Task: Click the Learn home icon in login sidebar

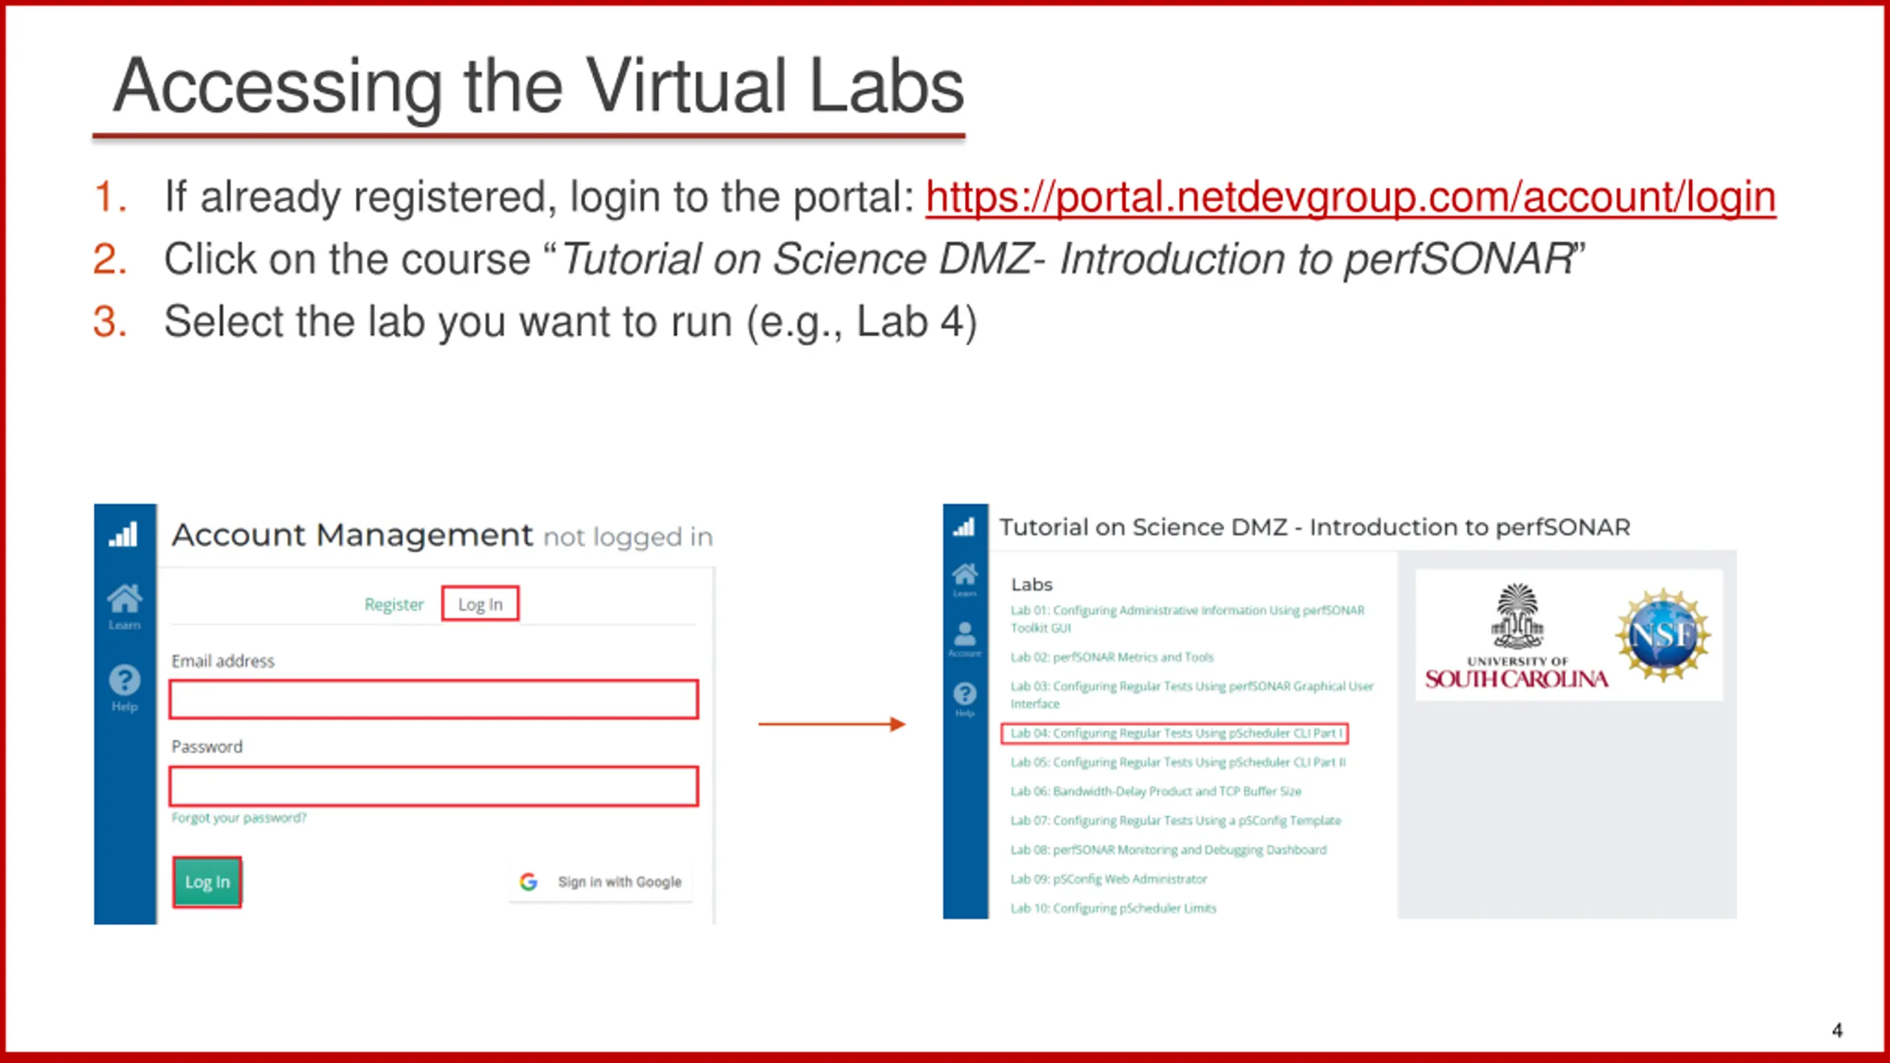Action: (x=124, y=599)
